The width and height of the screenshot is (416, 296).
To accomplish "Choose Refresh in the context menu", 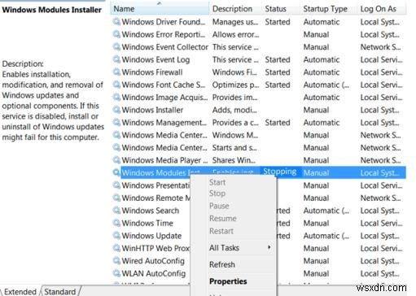I will point(222,264).
